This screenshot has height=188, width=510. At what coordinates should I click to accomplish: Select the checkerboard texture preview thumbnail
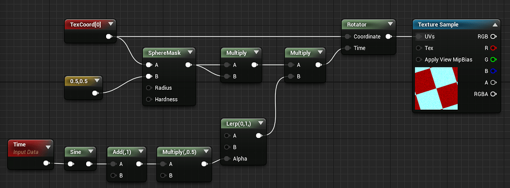click(x=436, y=88)
